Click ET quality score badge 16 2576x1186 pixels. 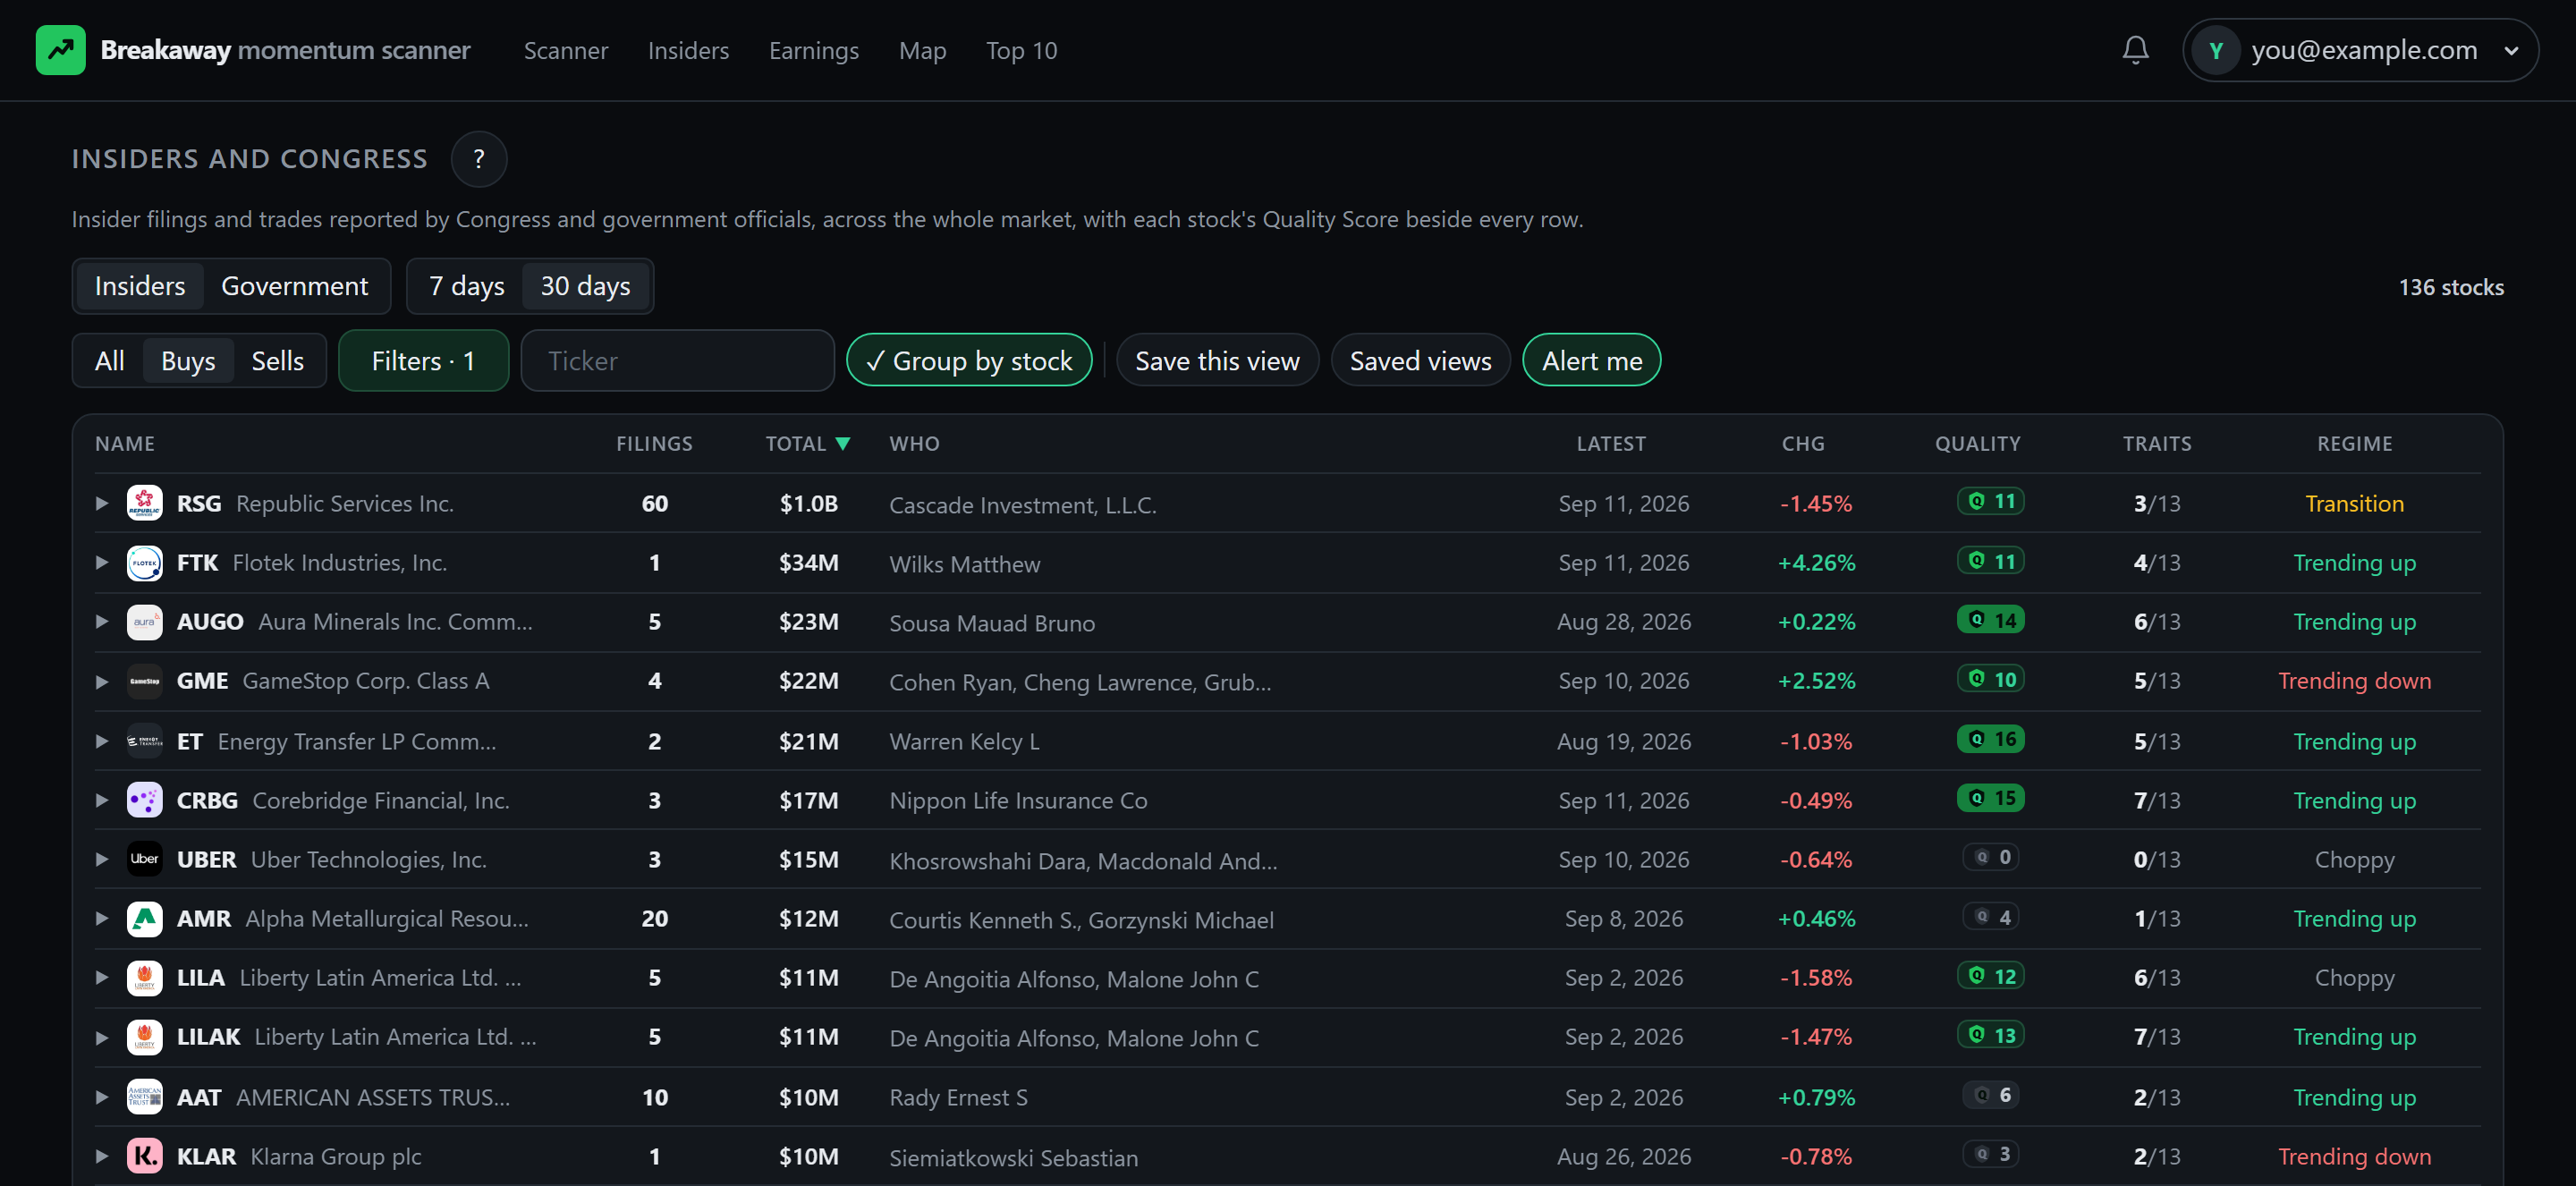(1990, 739)
